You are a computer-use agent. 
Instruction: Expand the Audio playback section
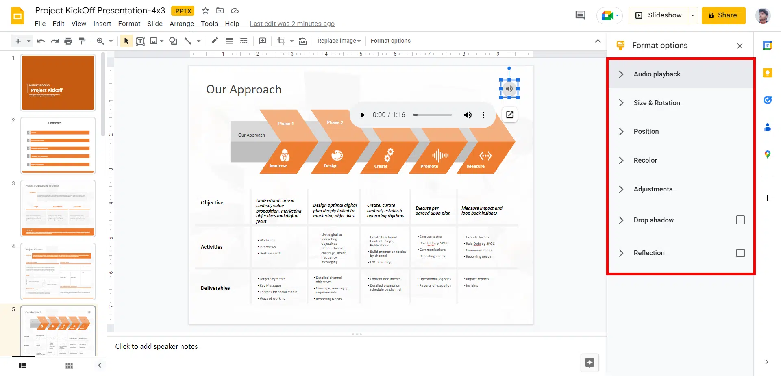point(657,74)
